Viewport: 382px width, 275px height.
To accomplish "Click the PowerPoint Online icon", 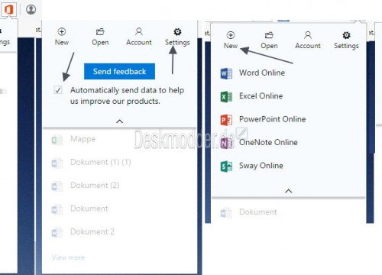I will click(x=226, y=120).
